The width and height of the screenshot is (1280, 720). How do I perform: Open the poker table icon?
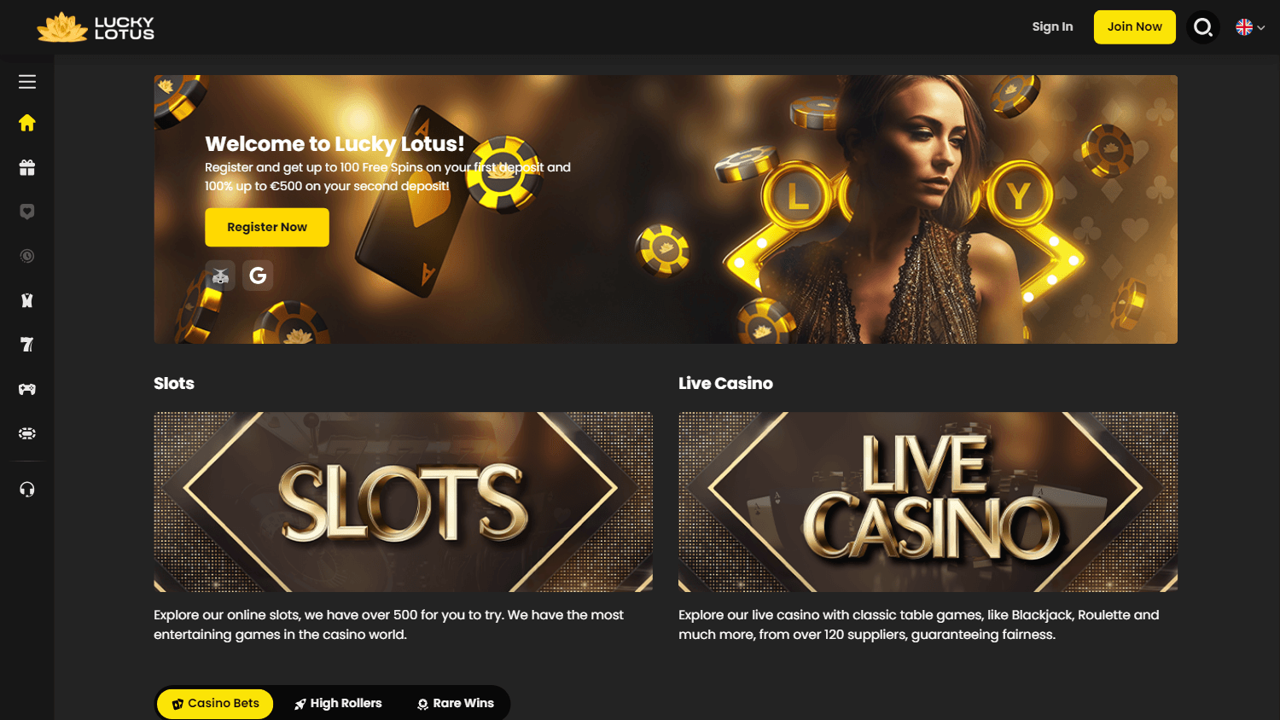click(x=27, y=433)
